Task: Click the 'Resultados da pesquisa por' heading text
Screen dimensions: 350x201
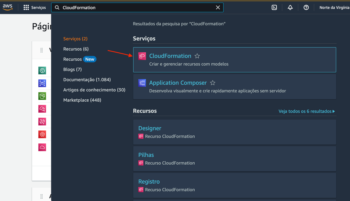Action: point(179,24)
